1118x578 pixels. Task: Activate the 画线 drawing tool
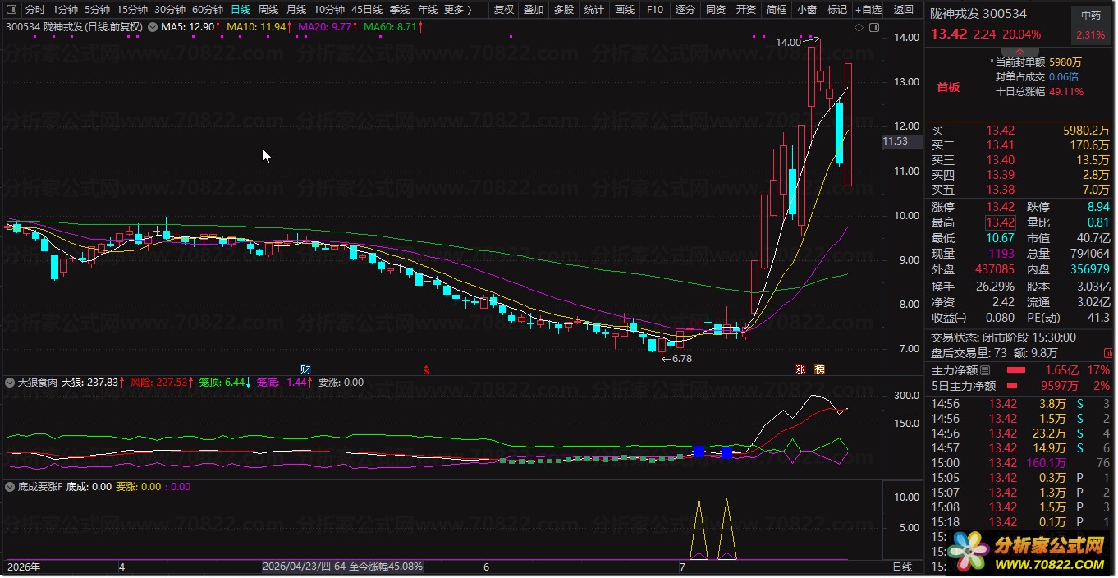pos(625,10)
